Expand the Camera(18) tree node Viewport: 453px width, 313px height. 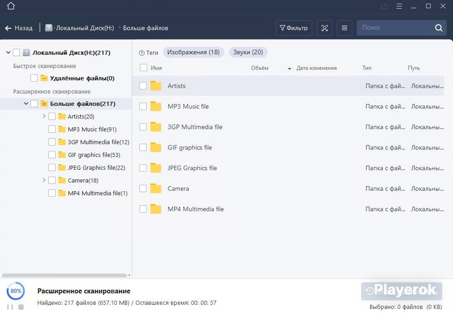click(x=44, y=180)
